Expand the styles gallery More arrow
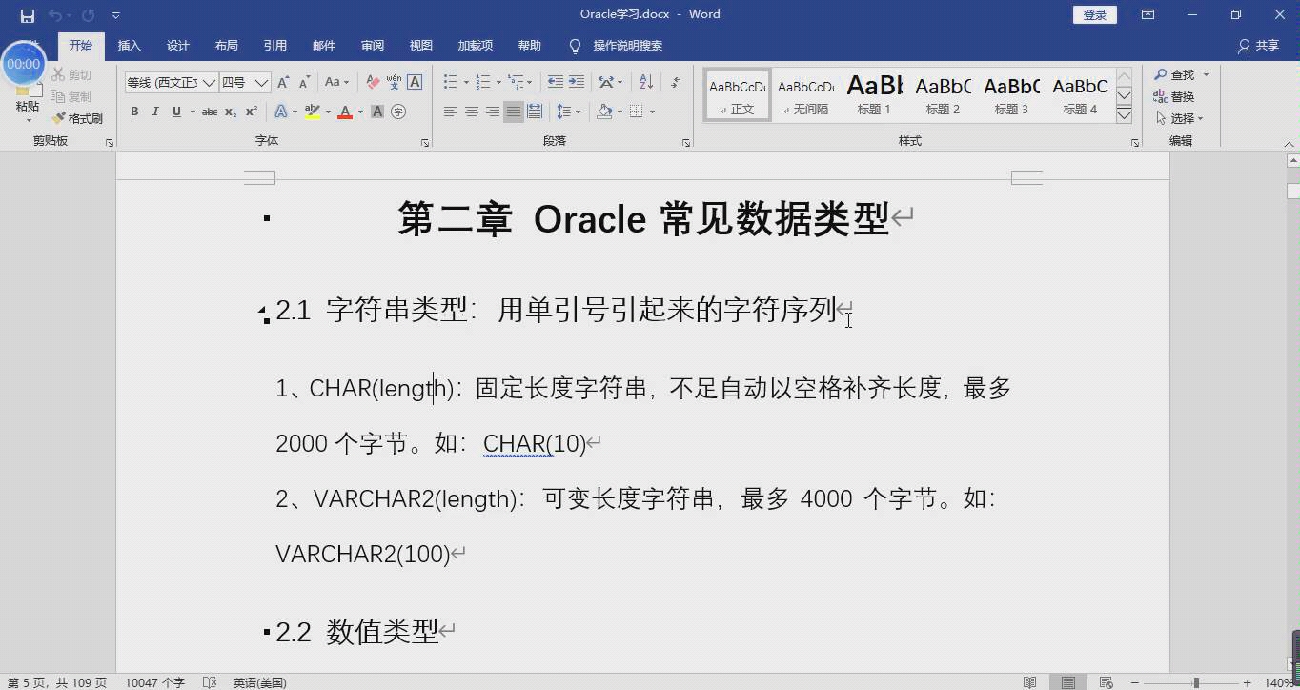 click(1125, 114)
